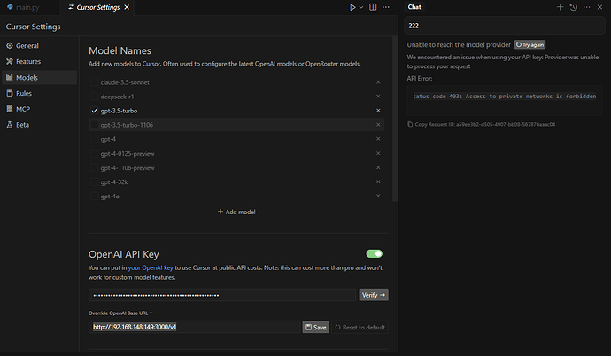The width and height of the screenshot is (611, 356).
Task: Click the model list scrollbar
Action: pos(395,119)
